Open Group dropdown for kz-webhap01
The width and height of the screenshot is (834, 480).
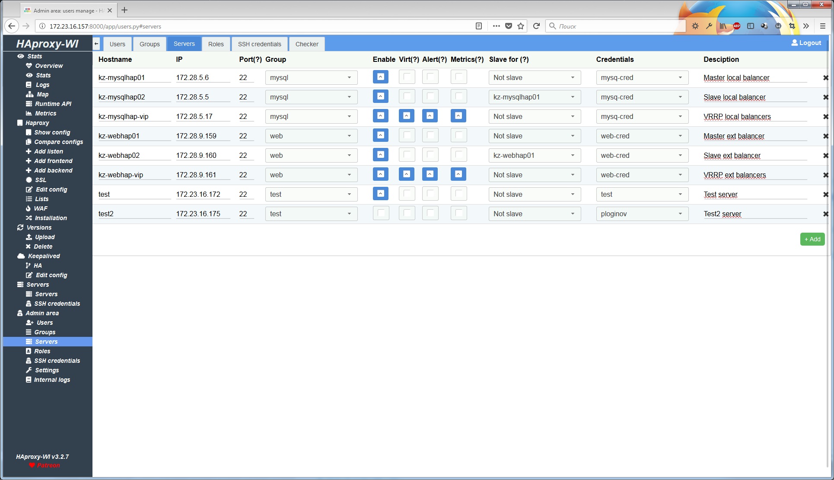[x=311, y=136]
